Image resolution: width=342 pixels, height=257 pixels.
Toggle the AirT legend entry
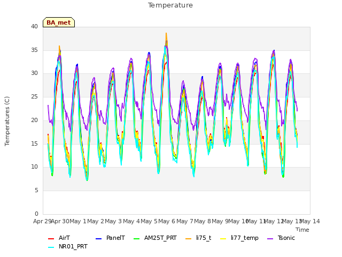pyautogui.click(x=59, y=238)
